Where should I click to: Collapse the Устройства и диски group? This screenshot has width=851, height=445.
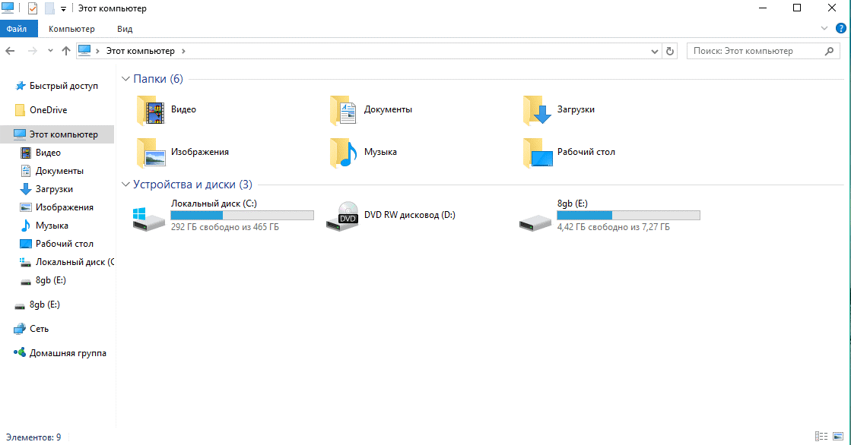(x=125, y=185)
